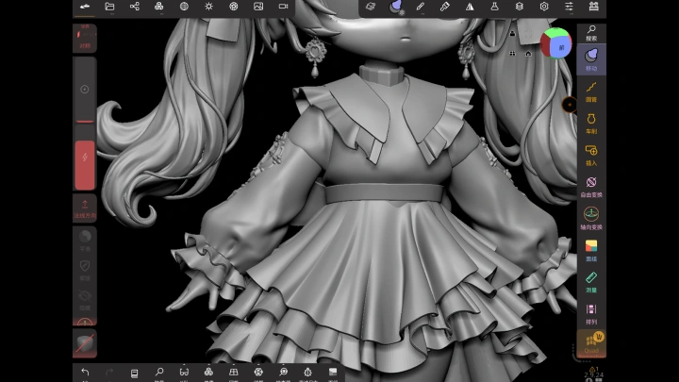Select the 移动 Move tool
This screenshot has width=679, height=382.
click(x=591, y=59)
